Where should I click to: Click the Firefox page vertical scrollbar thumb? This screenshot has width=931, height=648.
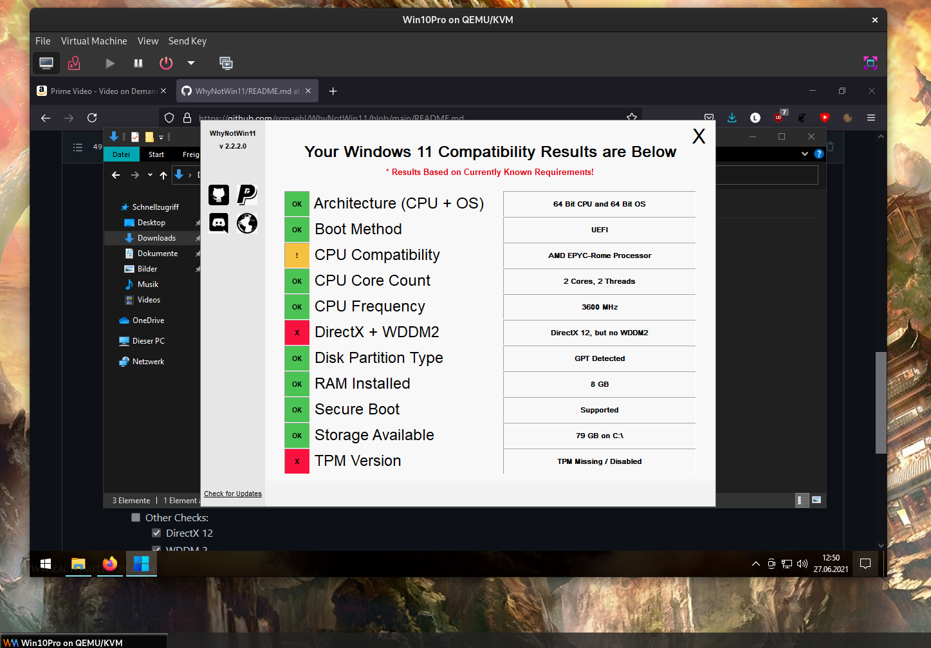click(x=881, y=403)
